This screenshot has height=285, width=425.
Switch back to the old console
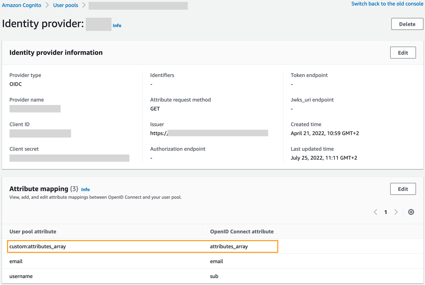click(387, 4)
